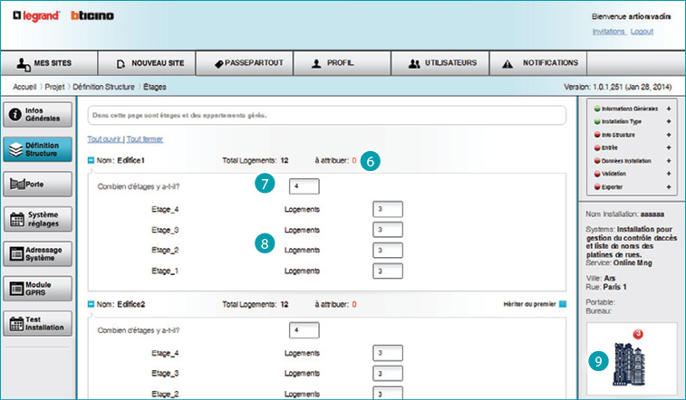Click the Edifice1 floor count field
This screenshot has width=686, height=400.
(x=304, y=186)
